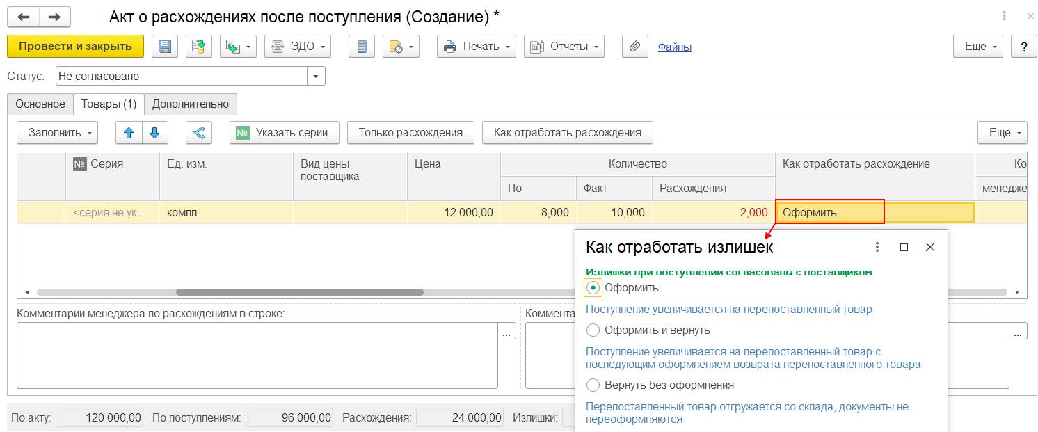Open the Файлы link
Viewport: 1038px width, 432px height.
click(x=674, y=47)
